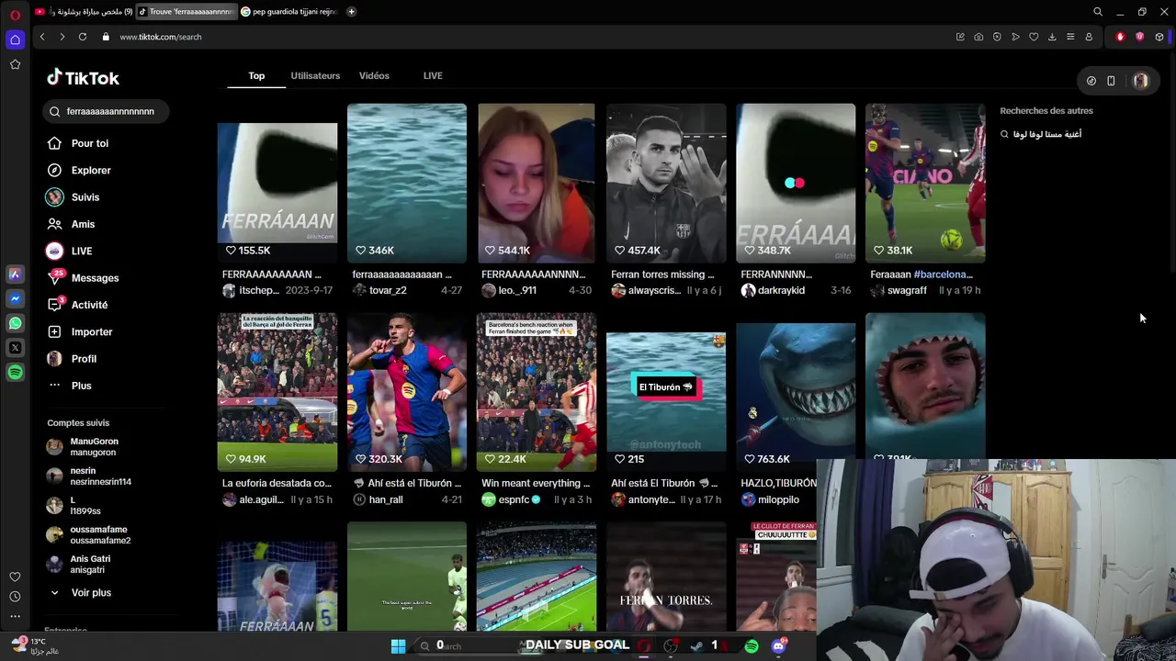Image resolution: width=1176 pixels, height=661 pixels.
Task: Open tovar_z2 ocean video with 346K likes
Action: coord(407,183)
